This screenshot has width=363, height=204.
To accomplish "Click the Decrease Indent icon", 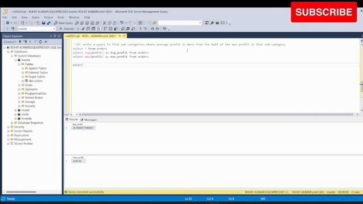I will click(153, 29).
